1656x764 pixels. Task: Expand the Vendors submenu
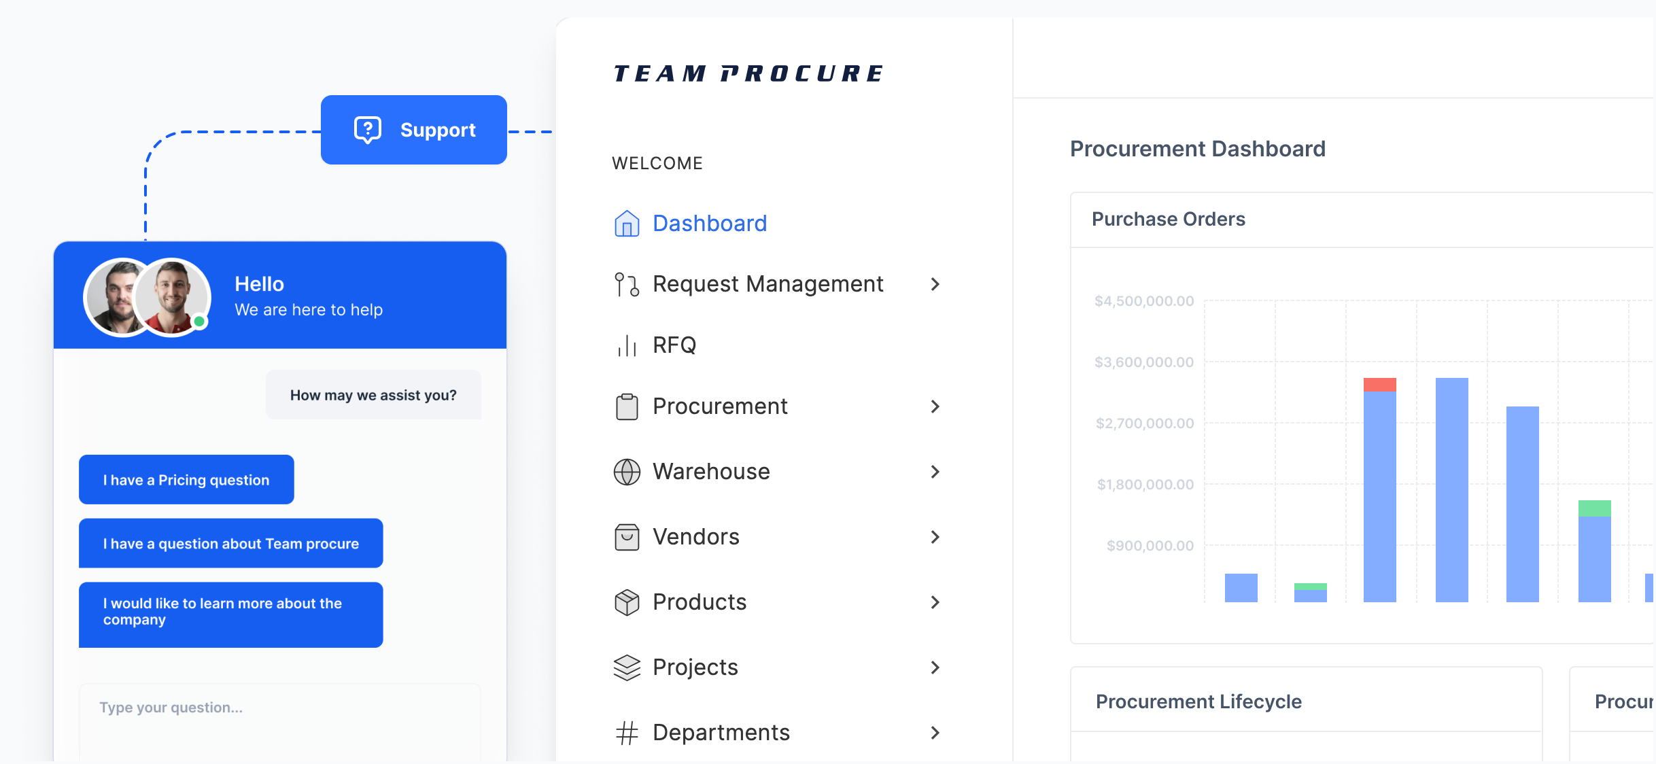pyautogui.click(x=936, y=536)
